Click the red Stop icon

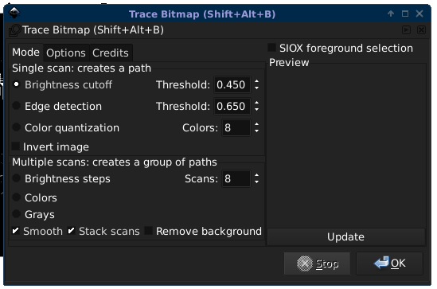coord(305,264)
